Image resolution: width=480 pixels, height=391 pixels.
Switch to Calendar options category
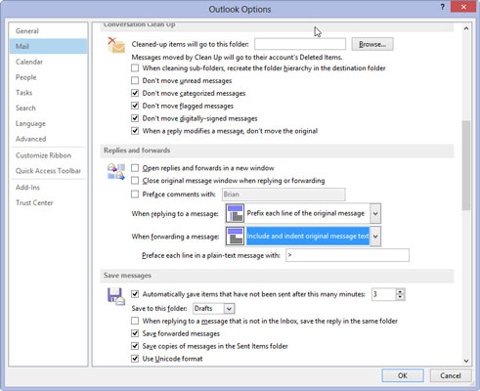point(48,62)
